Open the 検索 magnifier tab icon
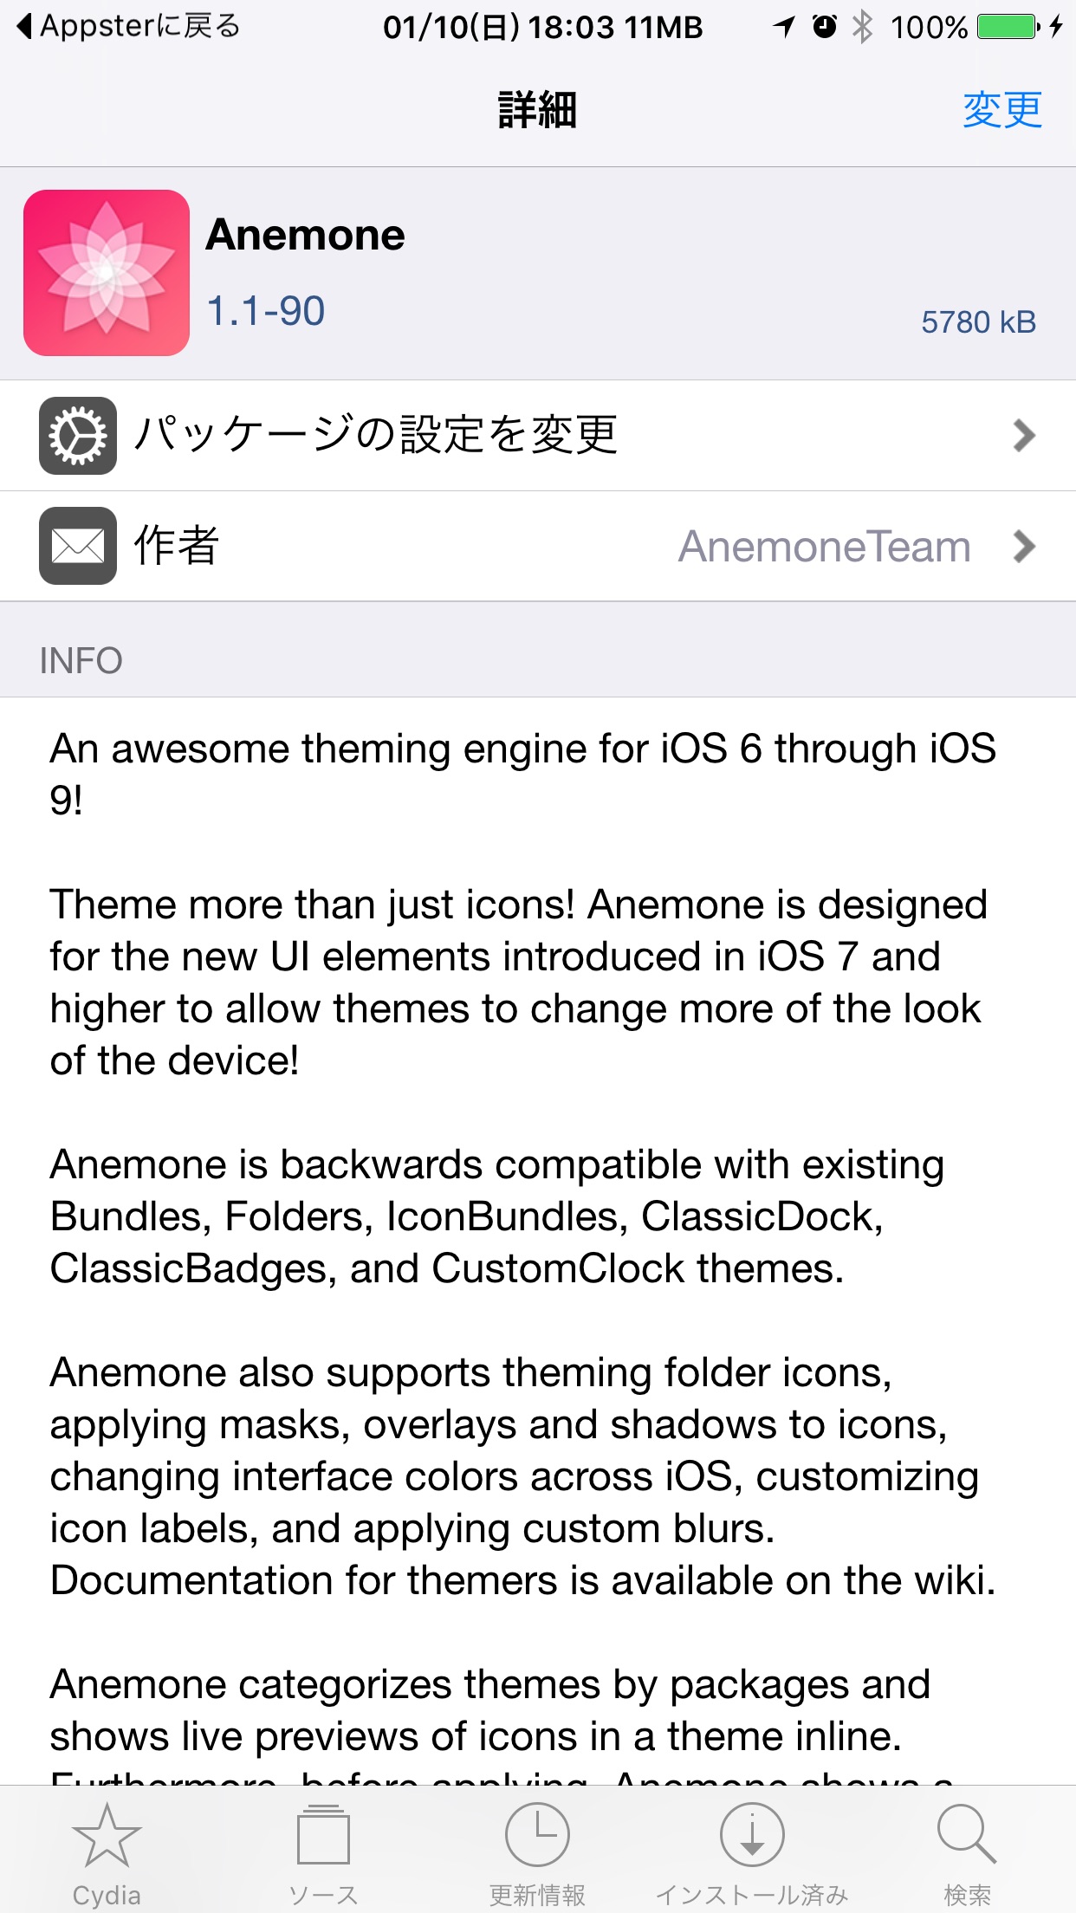 click(967, 1835)
